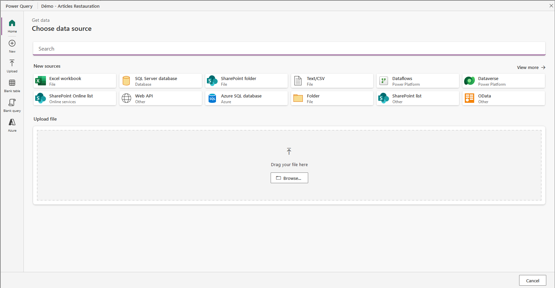Select Azure SQL database label
Screen dimensions: 555x288
point(241,96)
